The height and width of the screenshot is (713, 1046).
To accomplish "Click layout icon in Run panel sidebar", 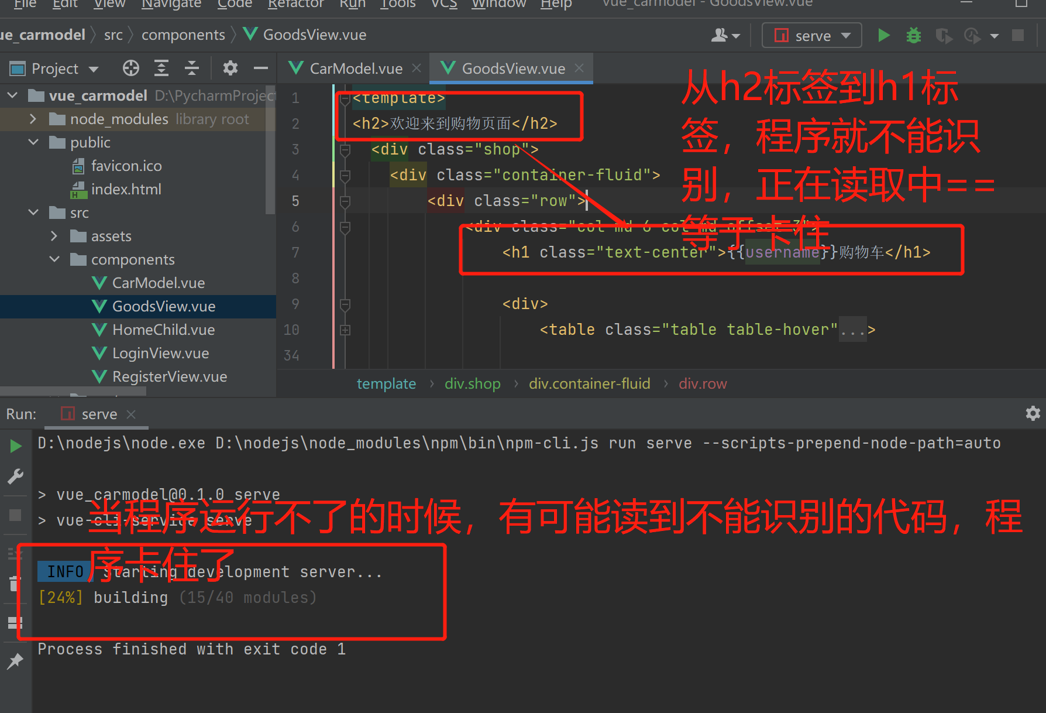I will click(16, 622).
